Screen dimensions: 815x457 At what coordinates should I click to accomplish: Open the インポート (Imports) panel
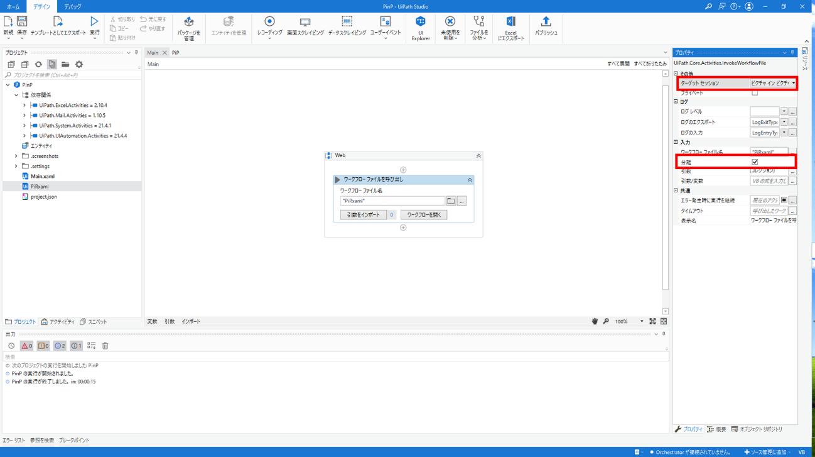pyautogui.click(x=191, y=322)
